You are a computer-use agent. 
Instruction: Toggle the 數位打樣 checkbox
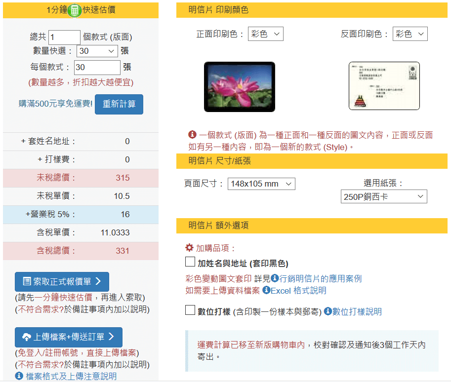click(190, 310)
